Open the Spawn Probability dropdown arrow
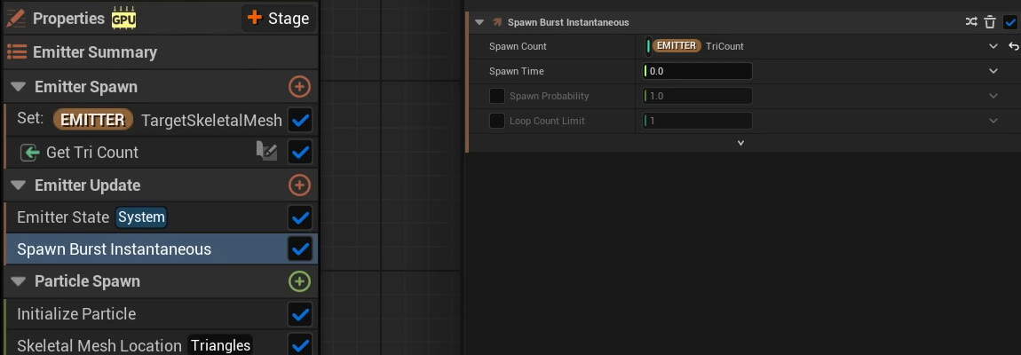This screenshot has height=355, width=1021. (993, 96)
